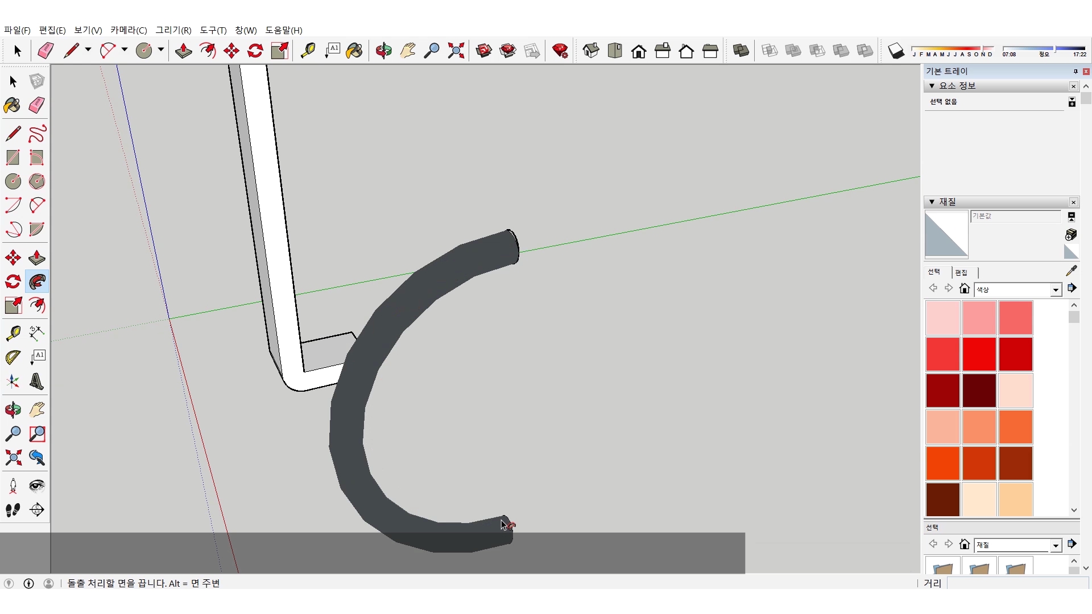Pick the bright red color swatch
The height and width of the screenshot is (614, 1092).
[979, 354]
